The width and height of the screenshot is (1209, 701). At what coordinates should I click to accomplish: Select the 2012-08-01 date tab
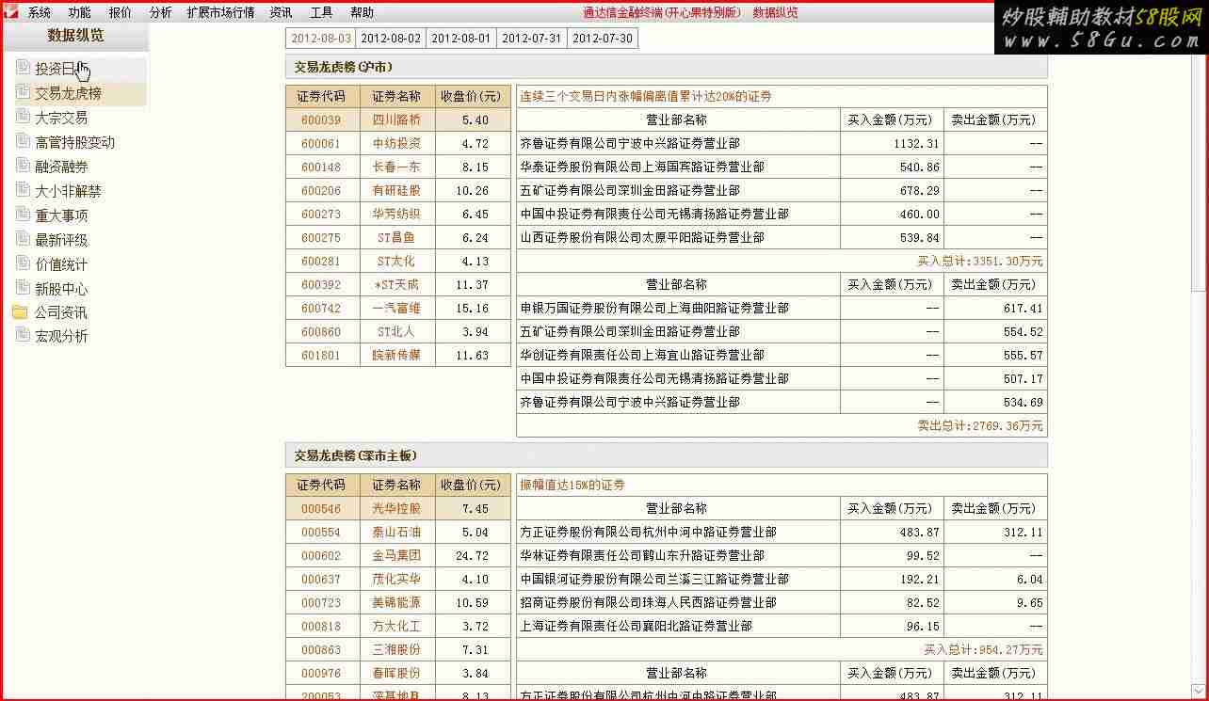coord(461,39)
